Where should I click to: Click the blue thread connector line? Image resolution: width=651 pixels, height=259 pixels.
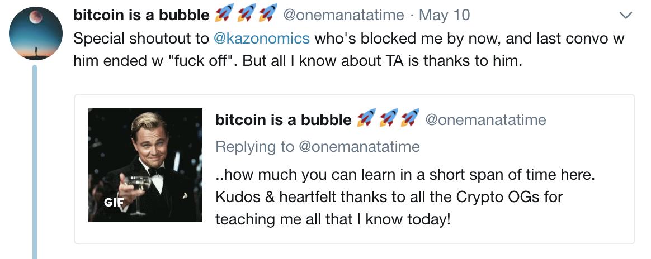(35, 162)
